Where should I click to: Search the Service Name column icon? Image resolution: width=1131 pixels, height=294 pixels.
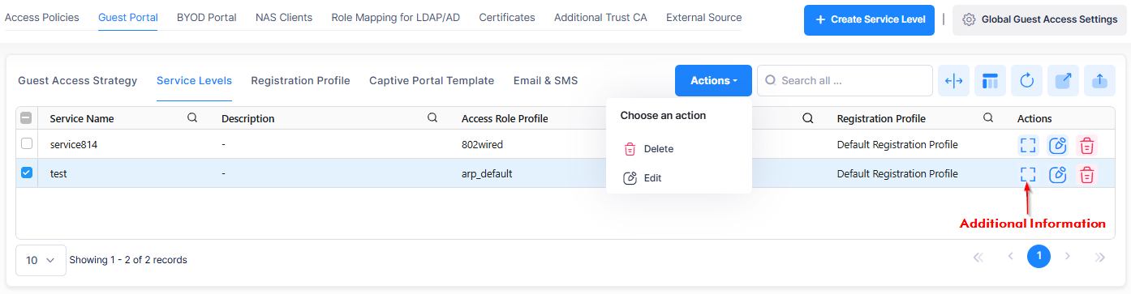[192, 118]
